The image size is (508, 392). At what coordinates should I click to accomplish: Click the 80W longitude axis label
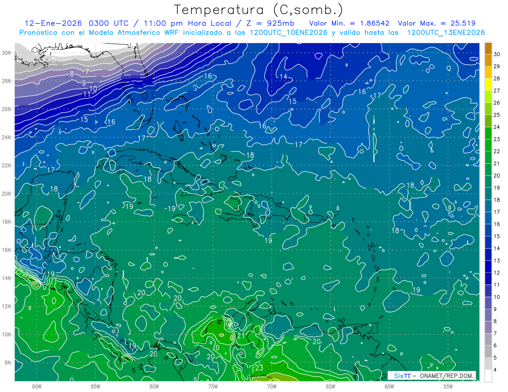(154, 386)
